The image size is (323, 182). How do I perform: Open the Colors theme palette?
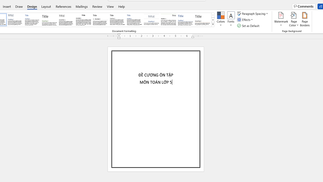click(221, 15)
